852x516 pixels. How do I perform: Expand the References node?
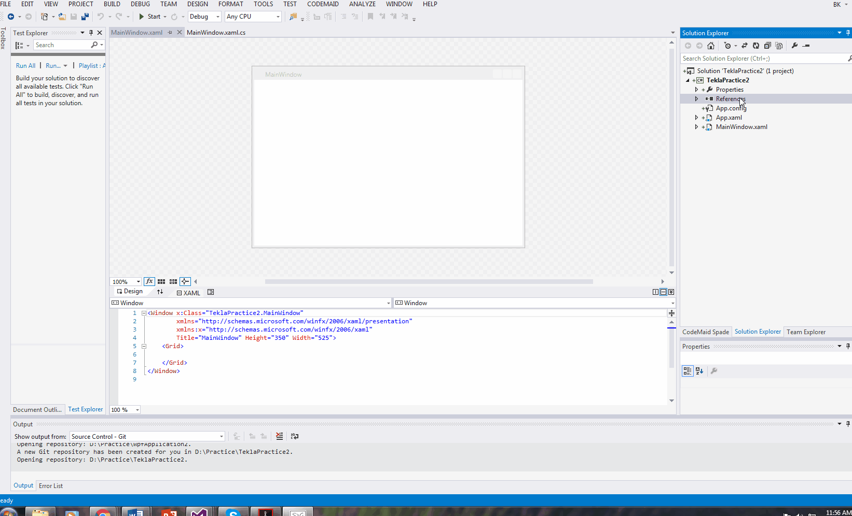tap(696, 99)
